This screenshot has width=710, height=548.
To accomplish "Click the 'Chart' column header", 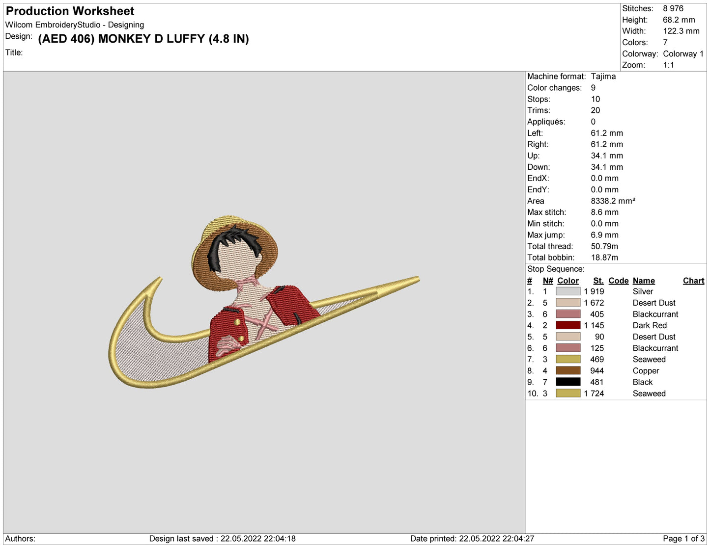I will [x=693, y=281].
